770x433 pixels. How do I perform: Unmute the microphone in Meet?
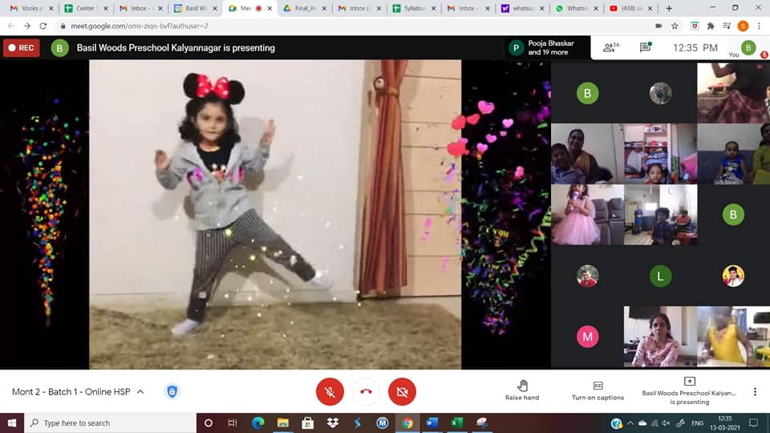330,392
